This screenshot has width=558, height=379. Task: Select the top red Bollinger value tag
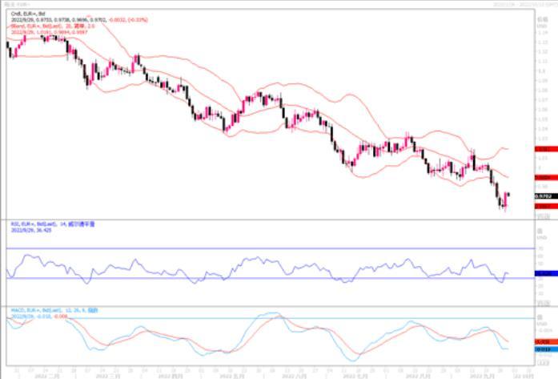(543, 149)
